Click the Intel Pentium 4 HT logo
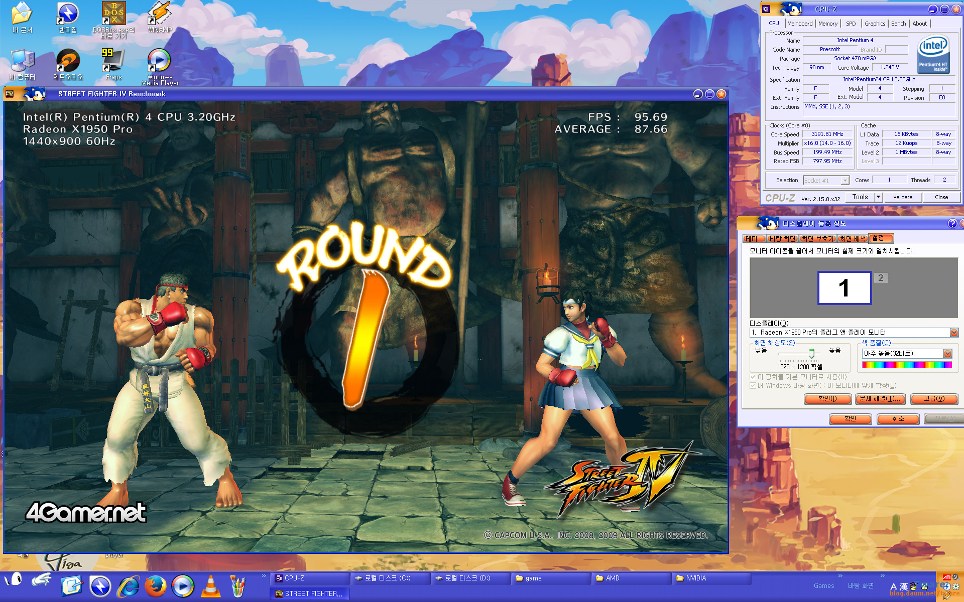 pos(933,54)
